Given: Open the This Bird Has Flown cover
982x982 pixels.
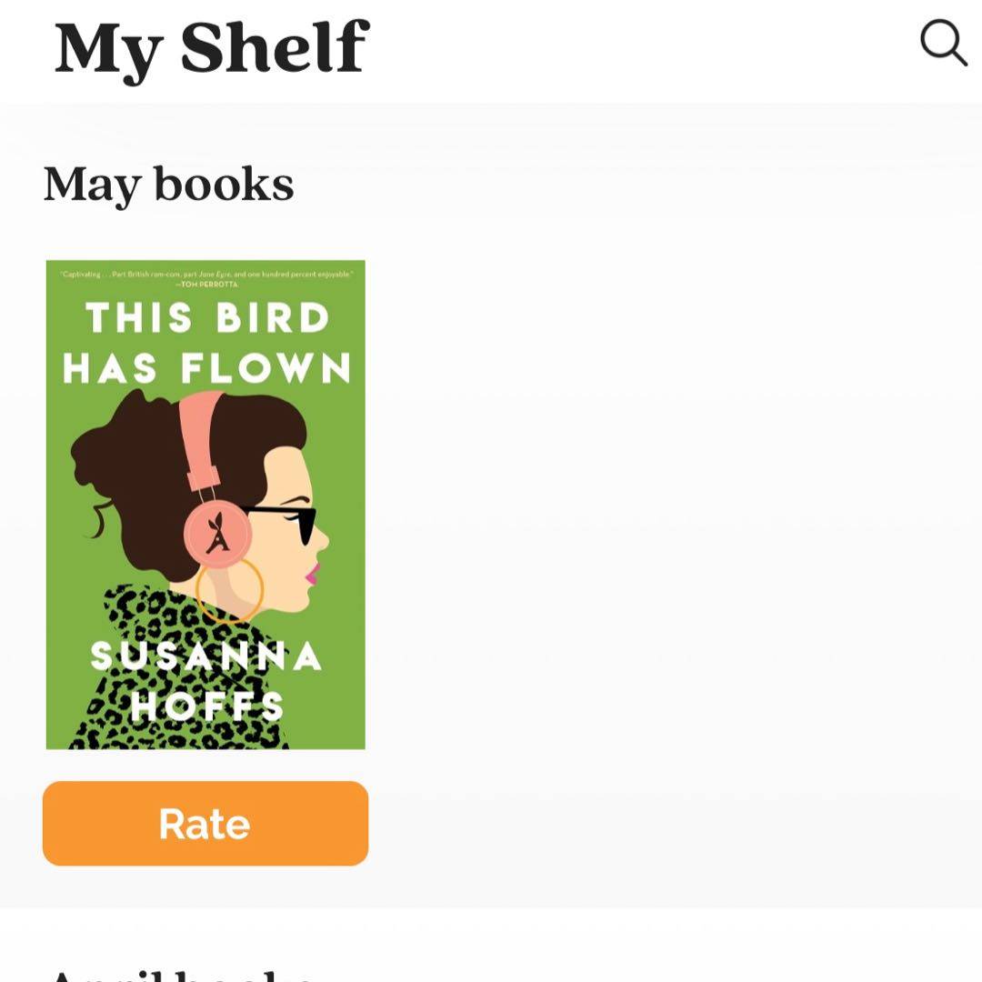Looking at the screenshot, I should click(x=205, y=505).
